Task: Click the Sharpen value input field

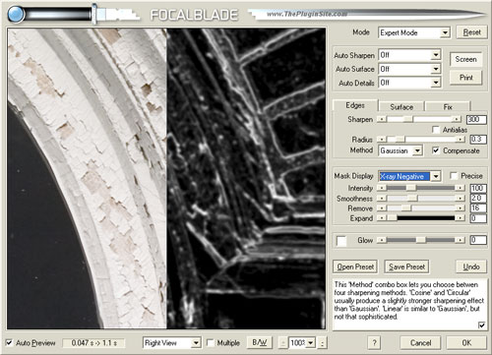Action: pyautogui.click(x=476, y=119)
